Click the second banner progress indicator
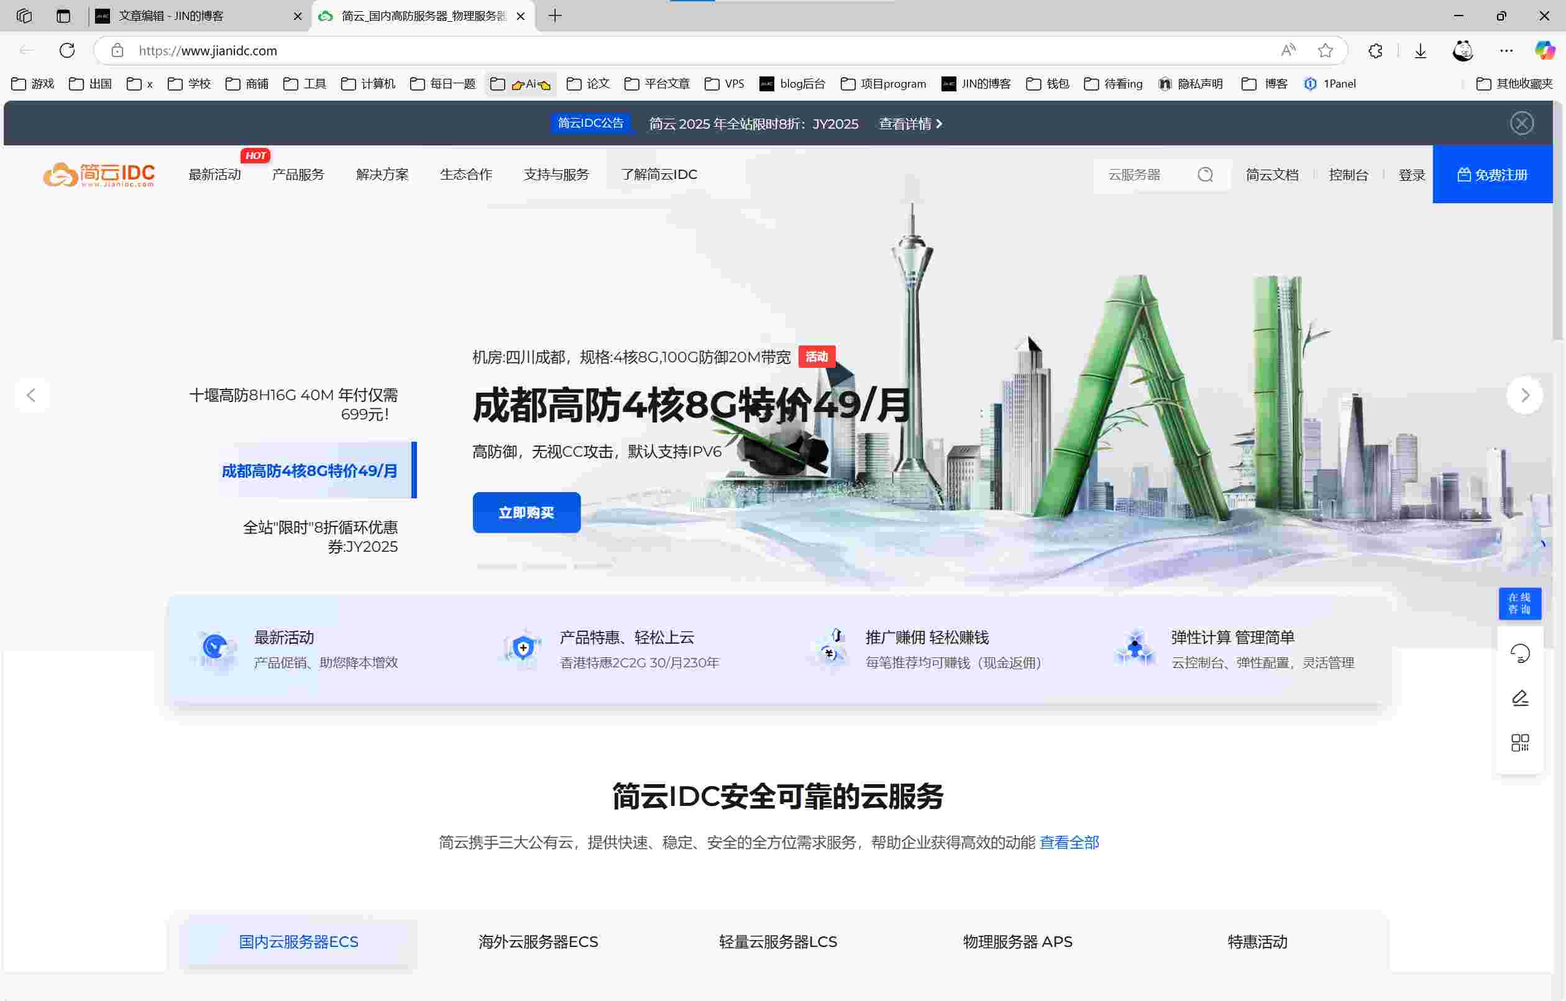The width and height of the screenshot is (1566, 1001). pyautogui.click(x=545, y=567)
